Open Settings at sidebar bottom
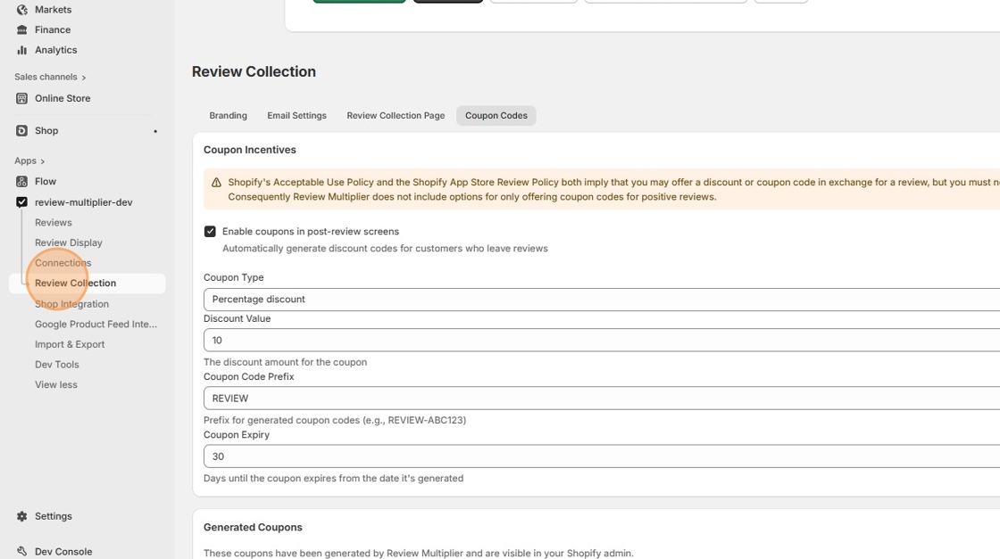 [x=53, y=516]
